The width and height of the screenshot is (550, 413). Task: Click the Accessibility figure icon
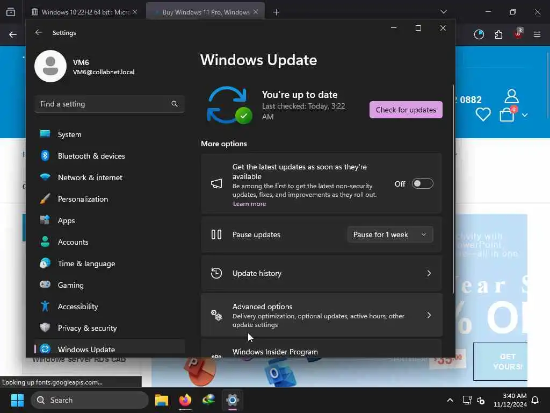pyautogui.click(x=45, y=306)
